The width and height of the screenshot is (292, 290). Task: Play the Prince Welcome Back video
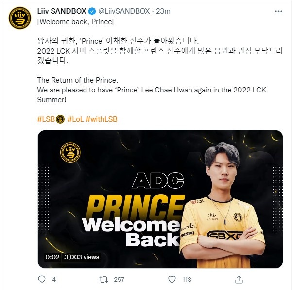tap(160, 199)
